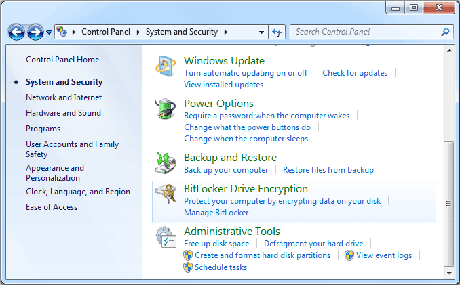This screenshot has width=460, height=285.
Task: Click Defragment your hard drive link
Action: tap(313, 244)
